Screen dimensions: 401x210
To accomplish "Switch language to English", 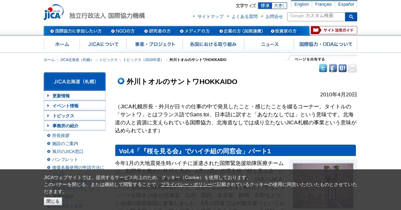I will [x=301, y=4].
